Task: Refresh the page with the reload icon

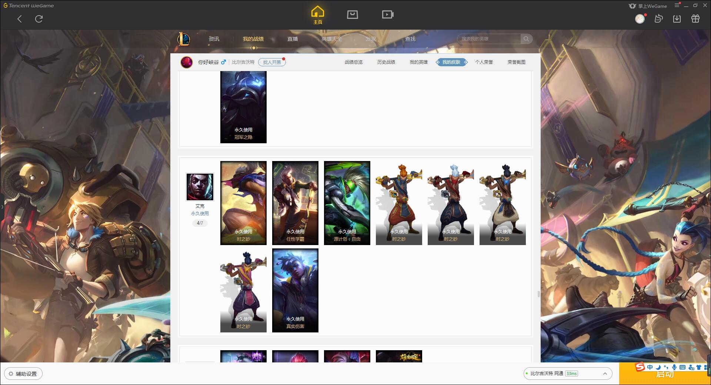Action: 39,19
